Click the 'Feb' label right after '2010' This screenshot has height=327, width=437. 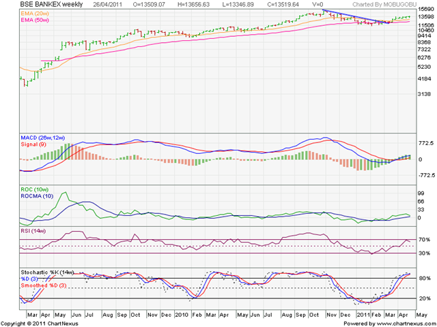[x=197, y=315]
